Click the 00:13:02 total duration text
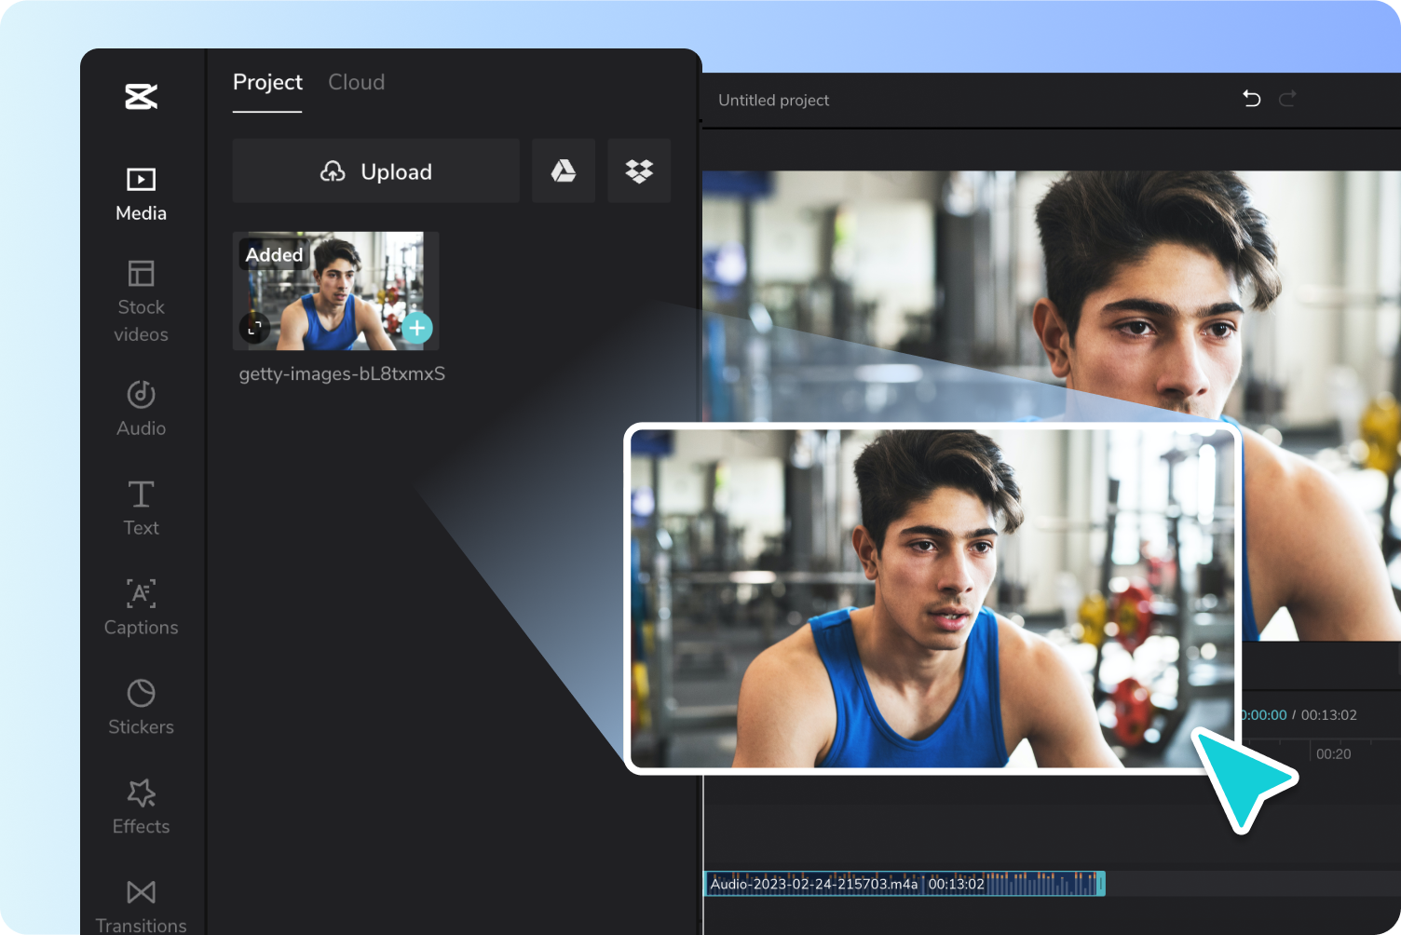This screenshot has height=935, width=1401. pos(1328,715)
